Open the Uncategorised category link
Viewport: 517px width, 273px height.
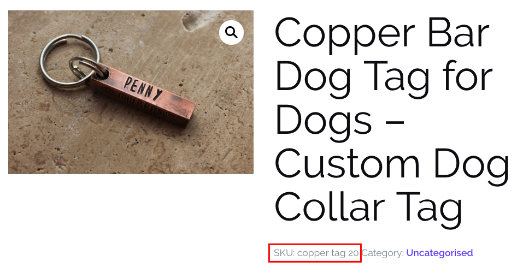point(439,253)
